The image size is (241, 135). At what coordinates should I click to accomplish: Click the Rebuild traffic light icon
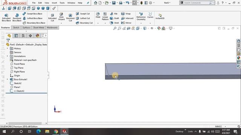click(x=142, y=3)
